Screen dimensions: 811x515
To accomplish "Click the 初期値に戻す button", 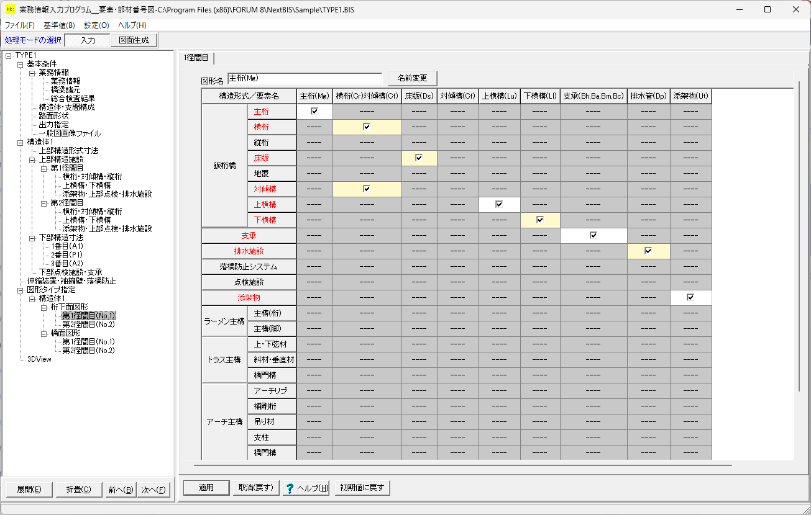I will click(x=362, y=488).
